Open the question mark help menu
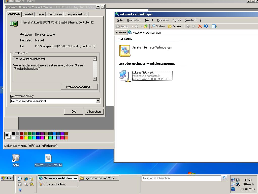258x194 pixels. click(x=200, y=20)
